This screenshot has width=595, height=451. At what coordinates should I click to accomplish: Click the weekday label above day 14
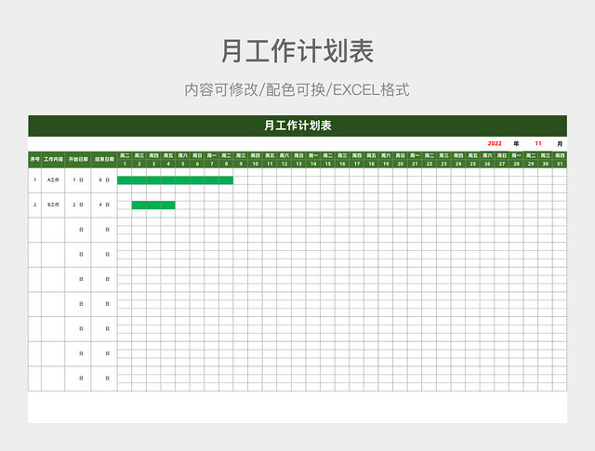click(313, 155)
